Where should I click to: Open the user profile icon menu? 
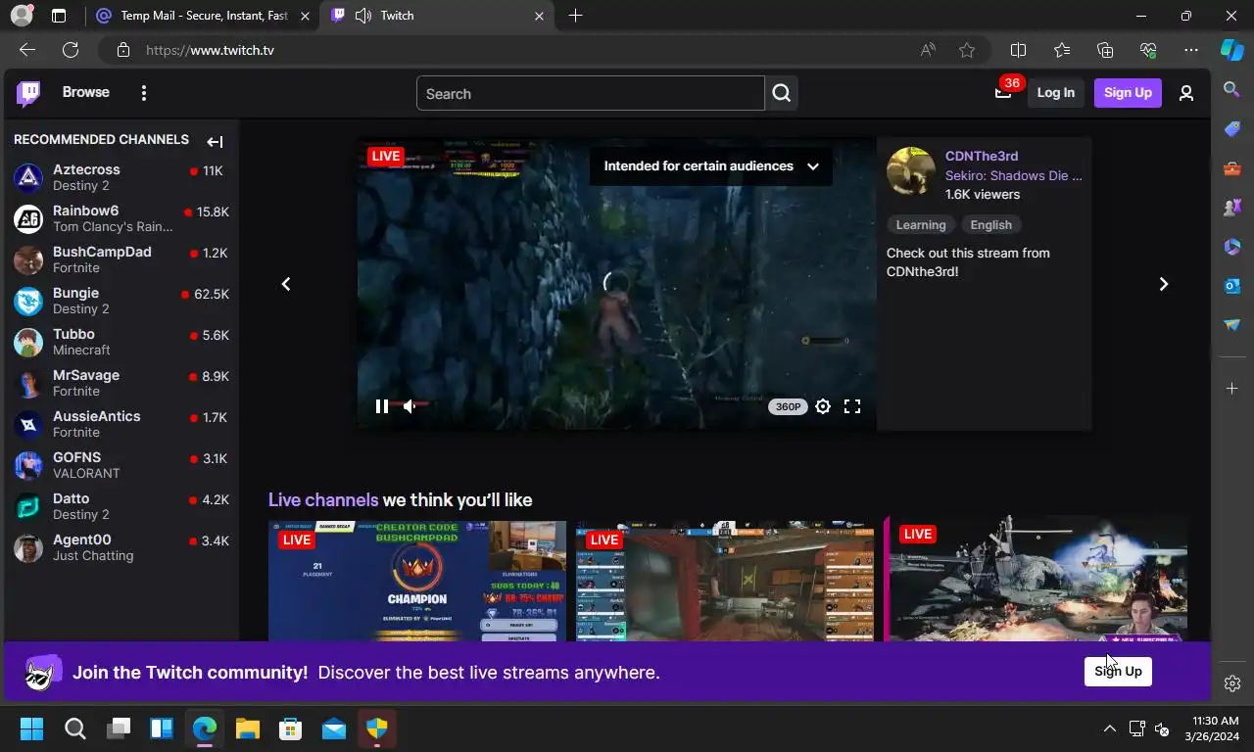(x=1186, y=93)
